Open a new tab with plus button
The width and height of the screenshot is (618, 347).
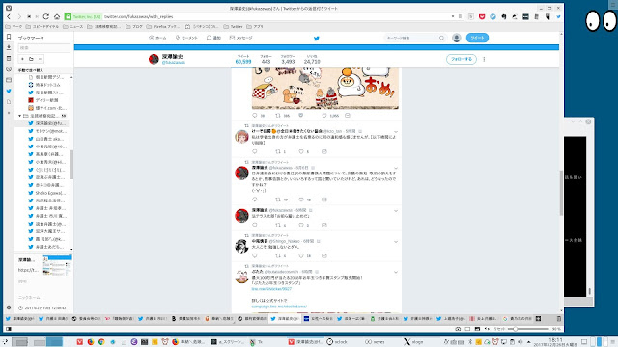pos(539,319)
